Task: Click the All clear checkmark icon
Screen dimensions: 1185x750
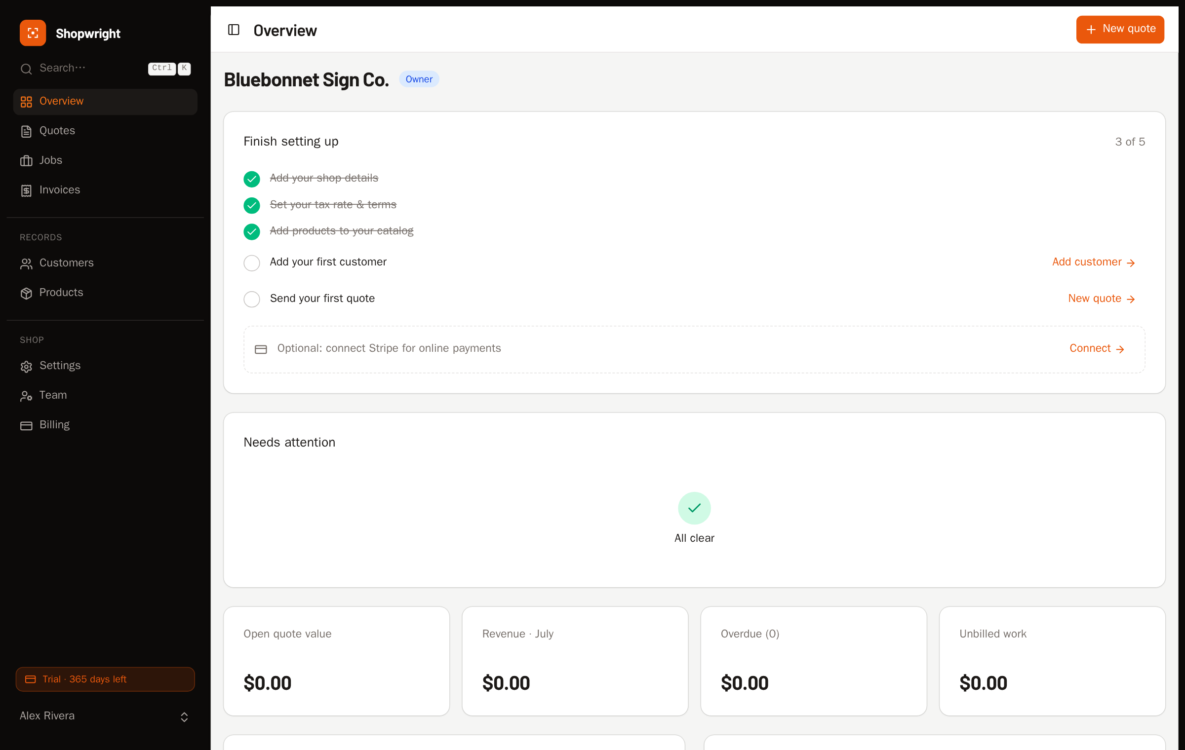Action: point(694,508)
